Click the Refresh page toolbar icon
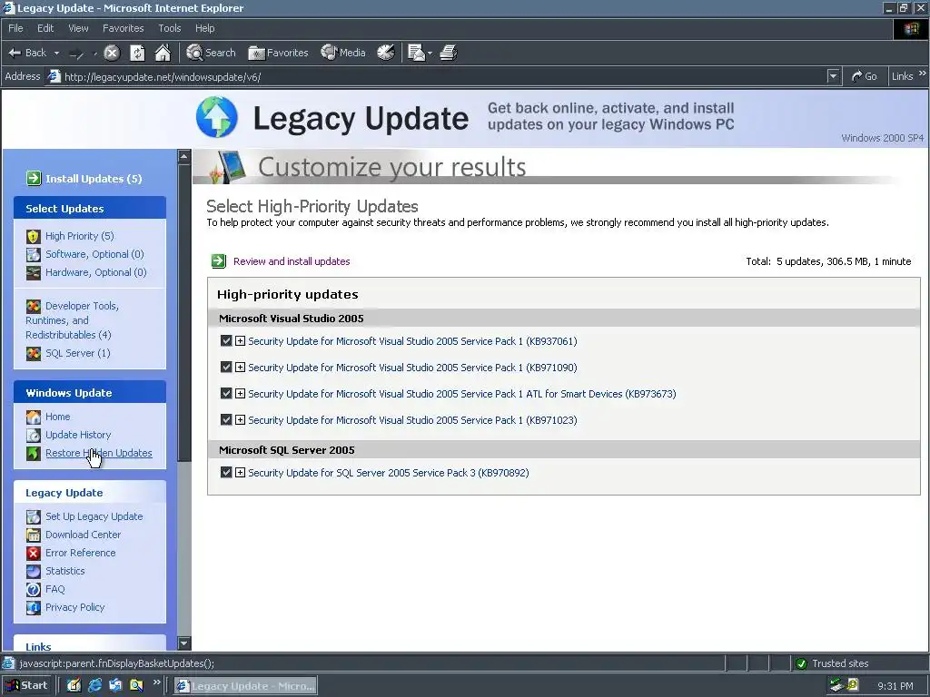The image size is (930, 697). coord(137,53)
